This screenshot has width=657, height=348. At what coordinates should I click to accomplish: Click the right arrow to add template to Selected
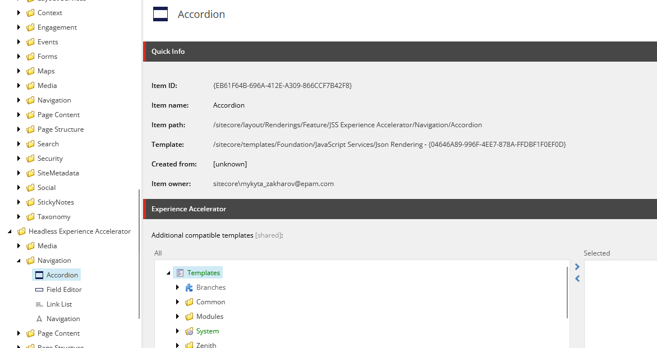pos(577,266)
